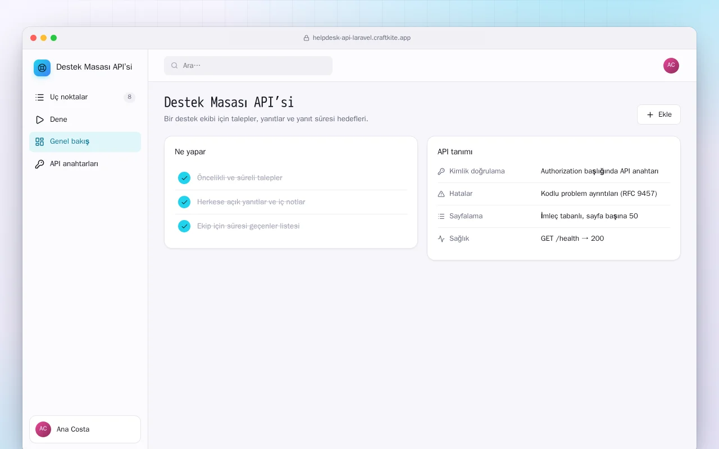
Task: Open API anahtarları from sidebar
Action: (x=85, y=164)
